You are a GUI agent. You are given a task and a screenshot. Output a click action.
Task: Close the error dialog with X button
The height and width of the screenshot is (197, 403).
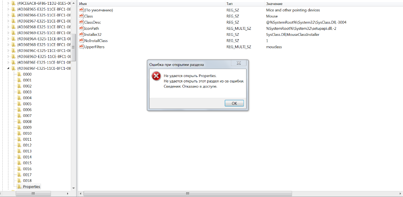coord(239,63)
